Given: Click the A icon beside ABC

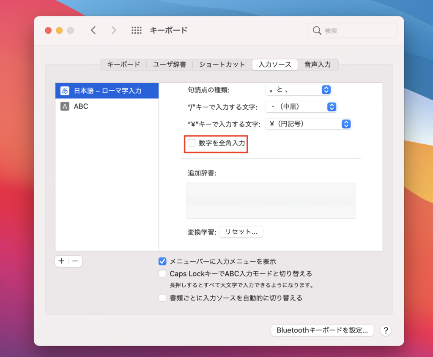Looking at the screenshot, I should click(x=65, y=106).
